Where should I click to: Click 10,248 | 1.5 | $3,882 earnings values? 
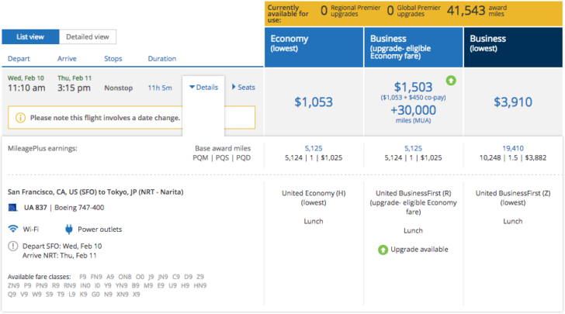513,157
